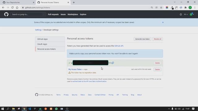
Task: Open File Explorer from taskbar
Action: point(13,109)
